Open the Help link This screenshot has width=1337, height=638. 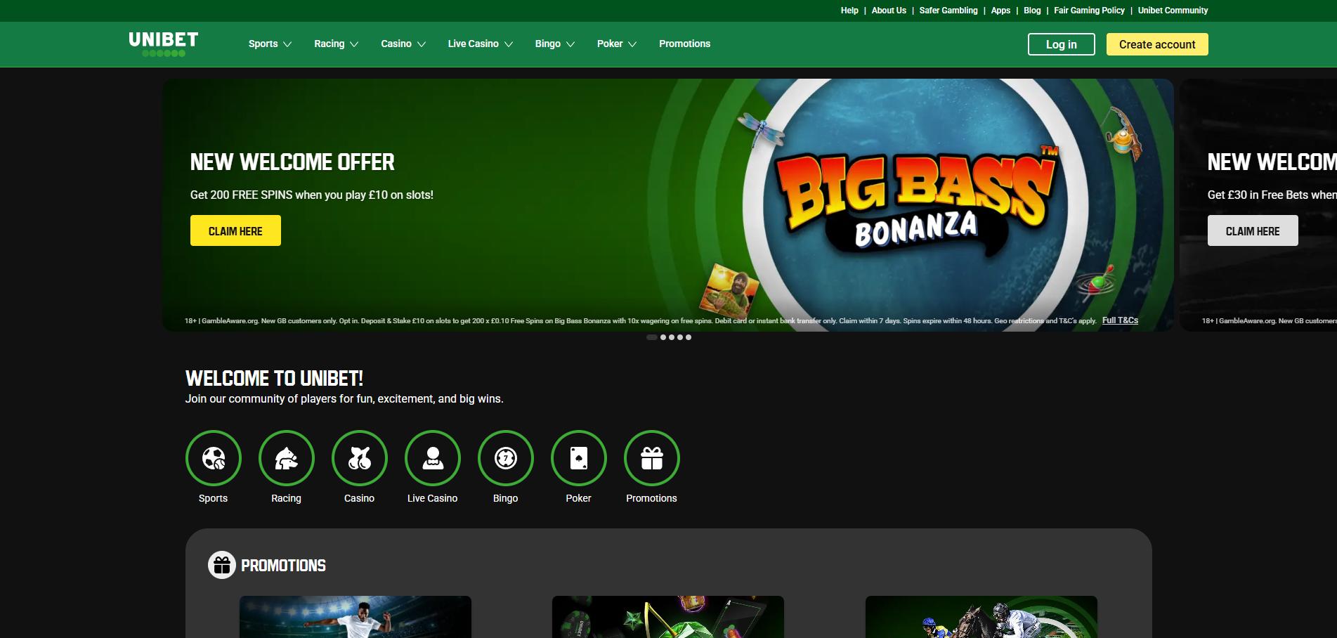click(x=849, y=11)
